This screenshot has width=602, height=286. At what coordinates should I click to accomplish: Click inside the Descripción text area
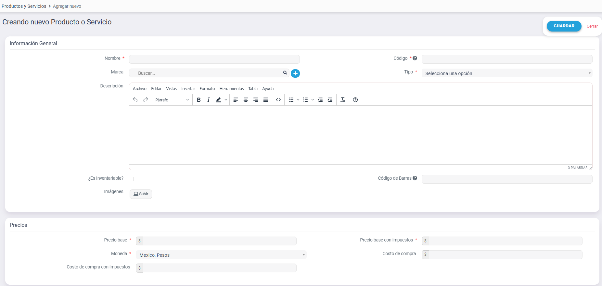(361, 135)
